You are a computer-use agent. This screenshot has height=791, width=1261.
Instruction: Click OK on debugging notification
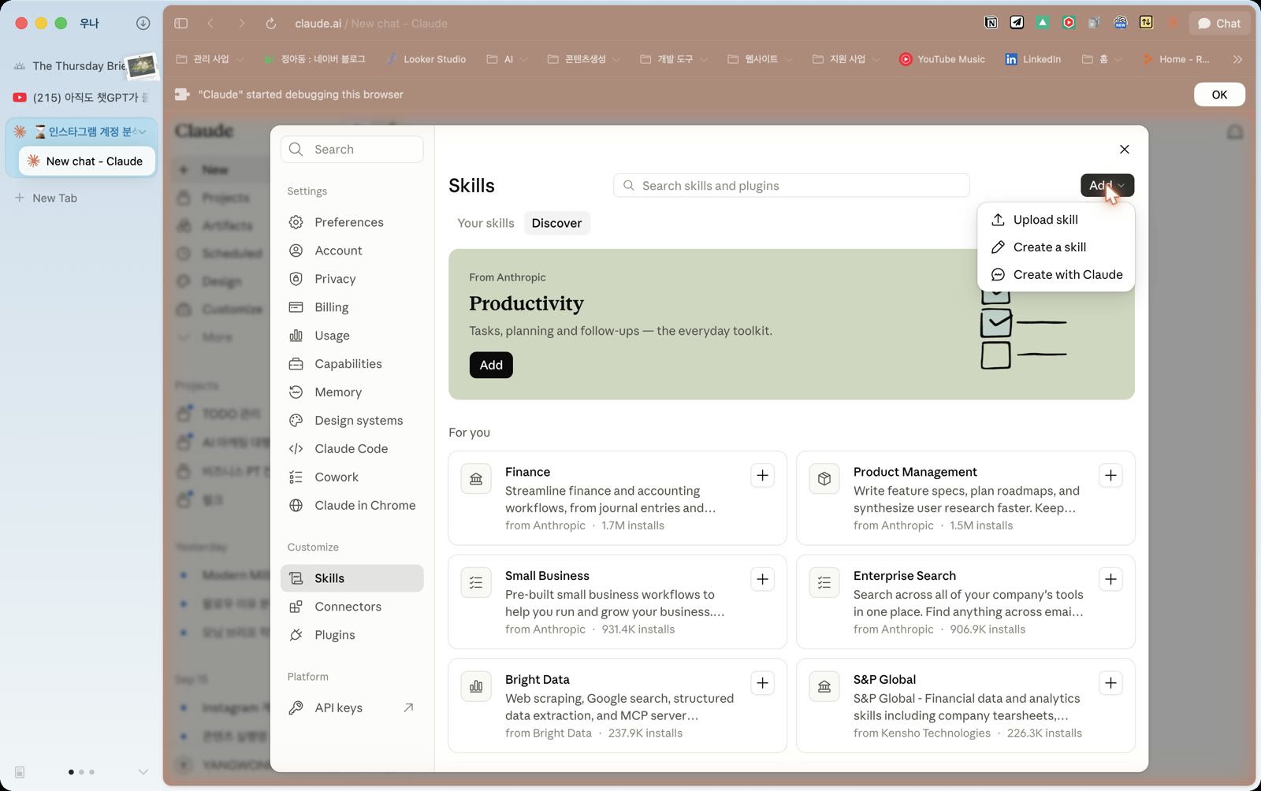coord(1219,95)
